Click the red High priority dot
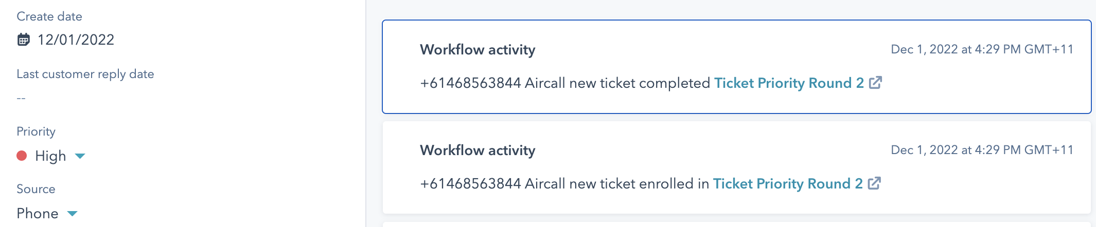Viewport: 1096px width, 227px height. point(22,156)
